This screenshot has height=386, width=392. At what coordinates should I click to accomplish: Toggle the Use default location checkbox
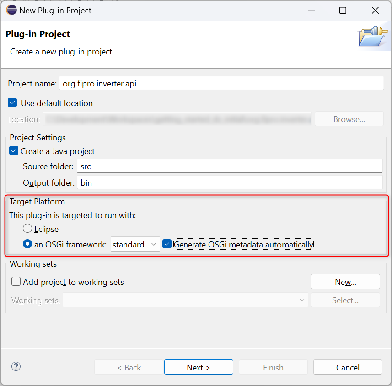[x=12, y=103]
